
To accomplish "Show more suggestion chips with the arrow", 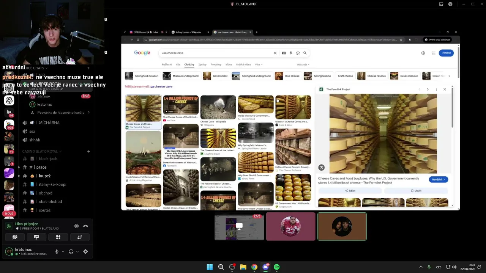I will point(449,76).
